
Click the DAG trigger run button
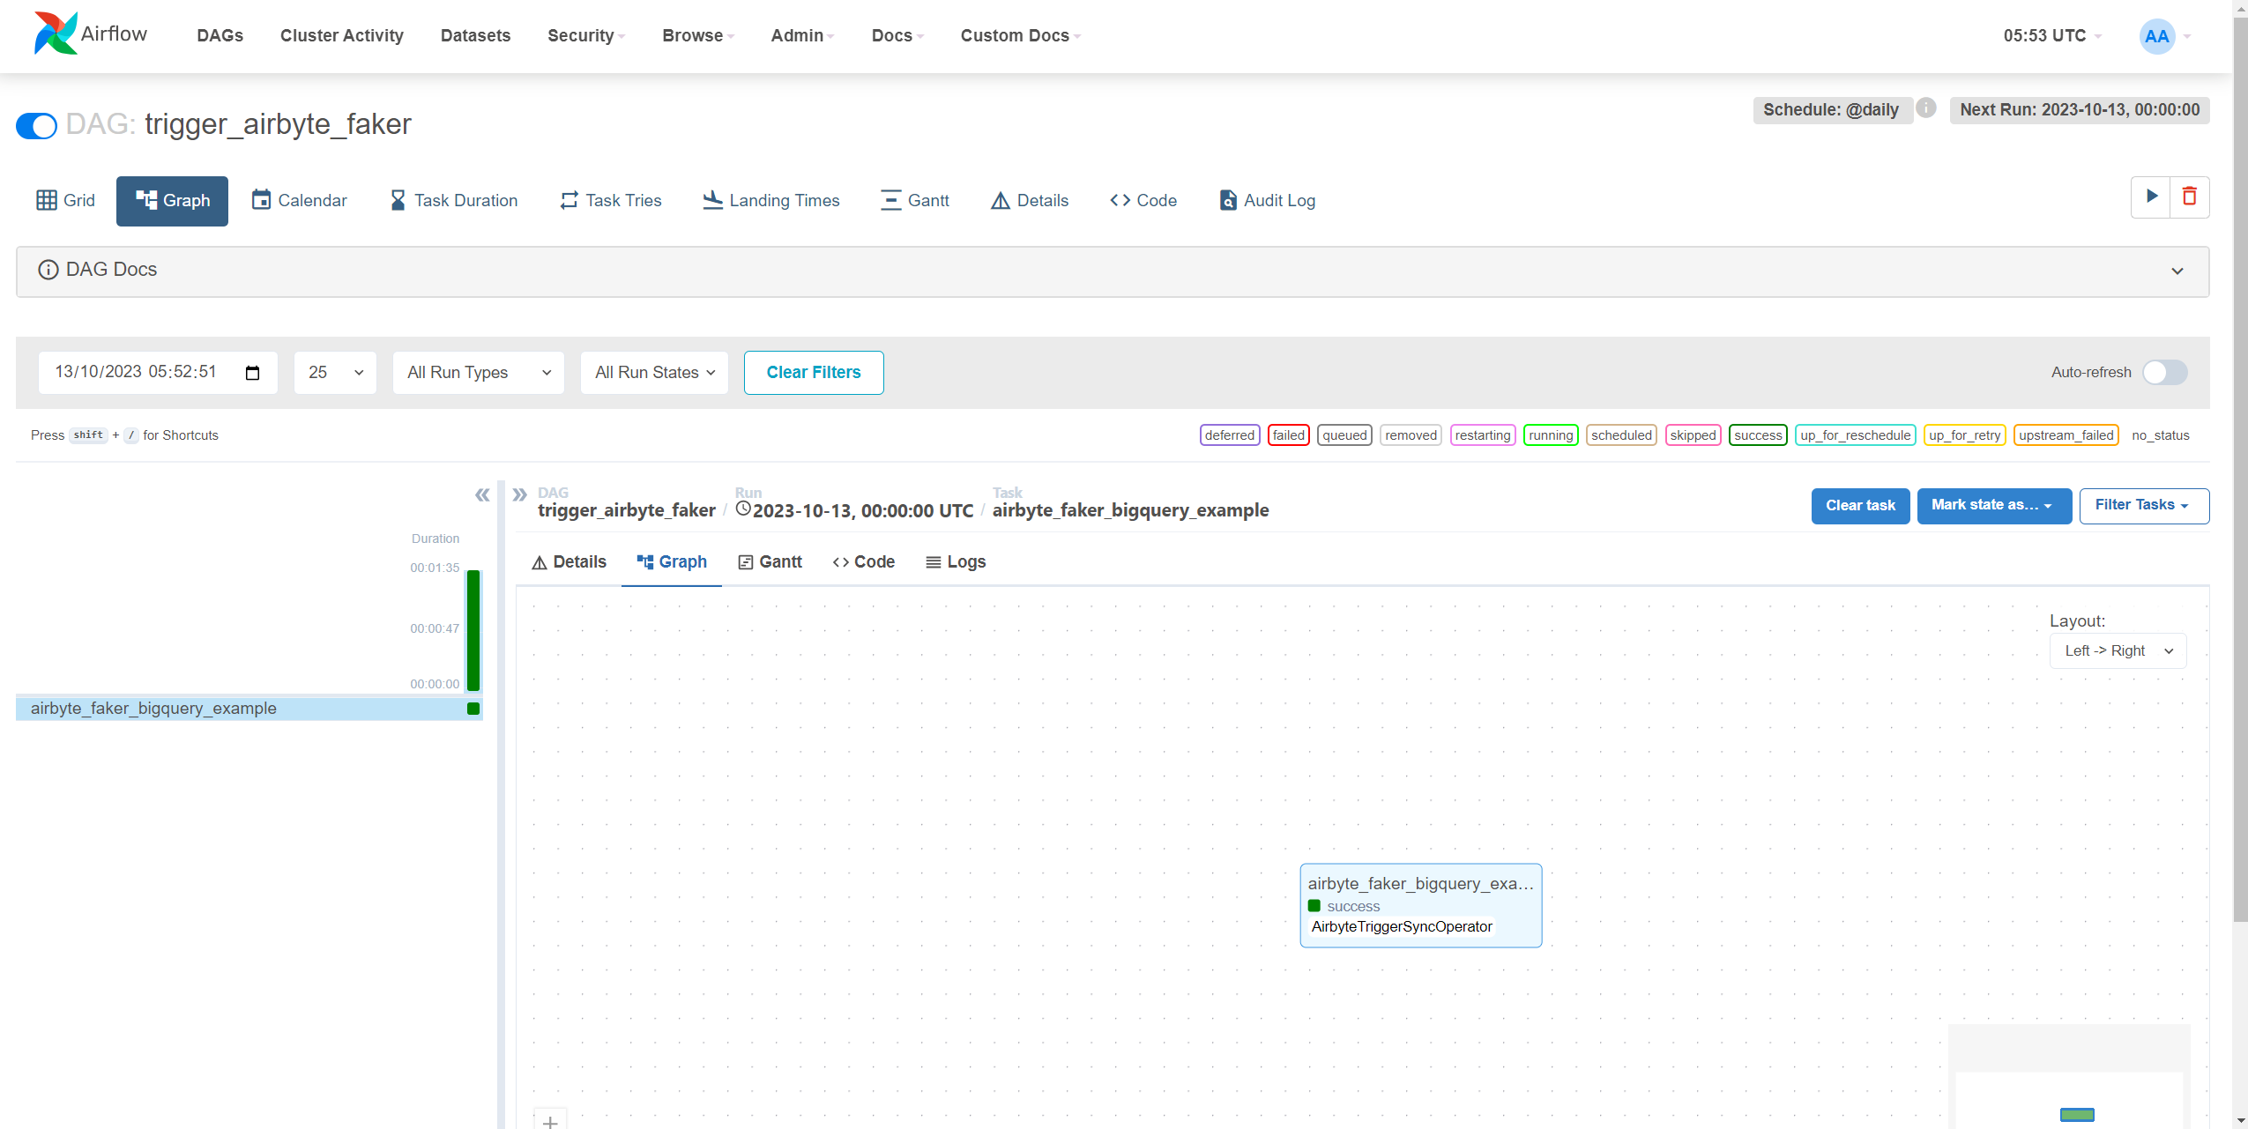pos(2150,197)
